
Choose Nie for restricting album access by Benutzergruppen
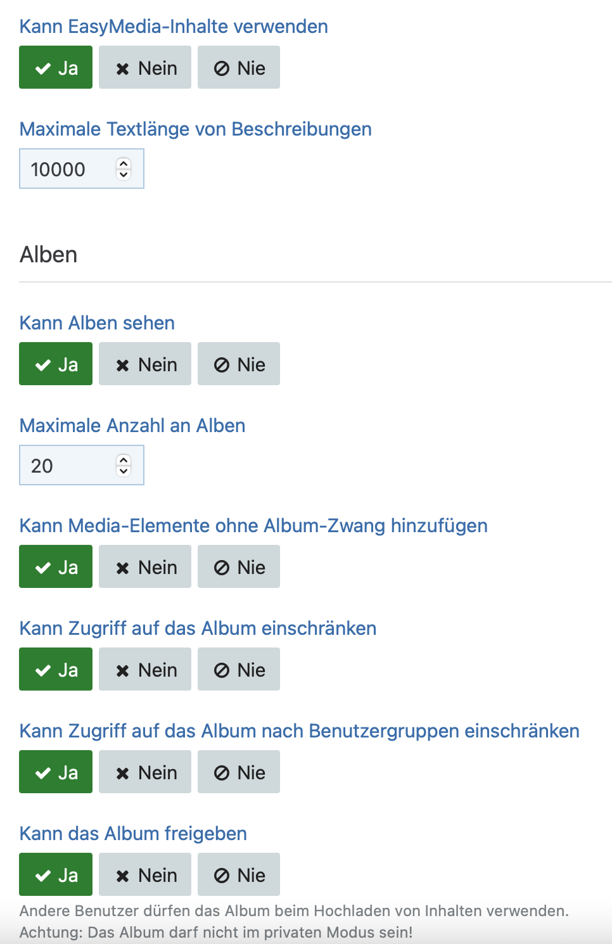coord(239,772)
